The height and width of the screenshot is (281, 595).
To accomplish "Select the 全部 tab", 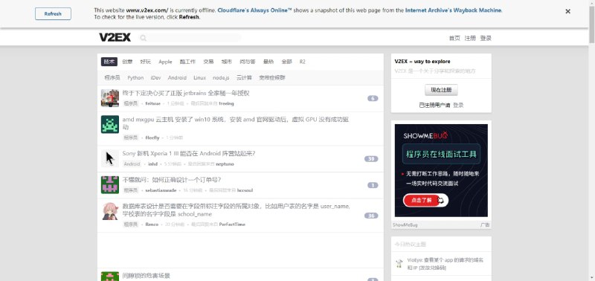I will pos(287,62).
